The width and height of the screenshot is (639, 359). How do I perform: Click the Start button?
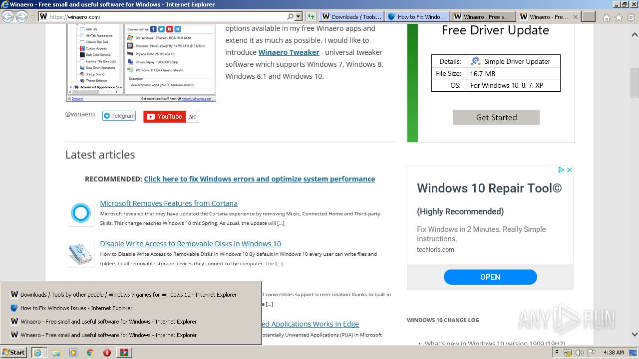[x=14, y=353]
